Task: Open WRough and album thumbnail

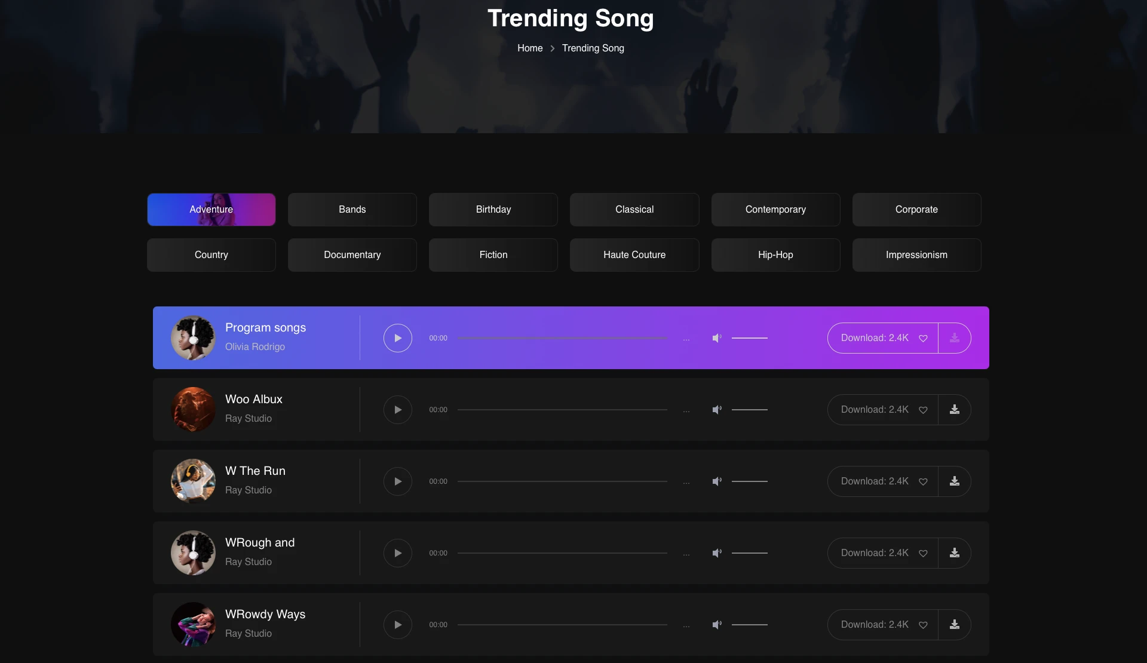Action: [193, 553]
